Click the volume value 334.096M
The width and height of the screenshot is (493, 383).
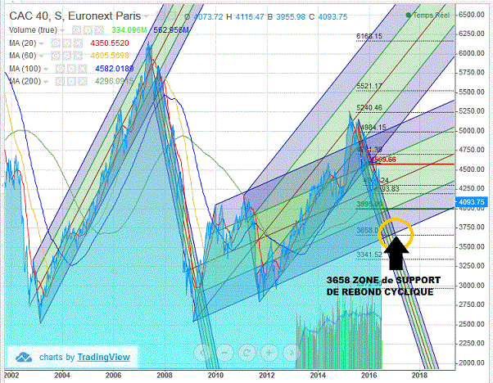tap(129, 30)
